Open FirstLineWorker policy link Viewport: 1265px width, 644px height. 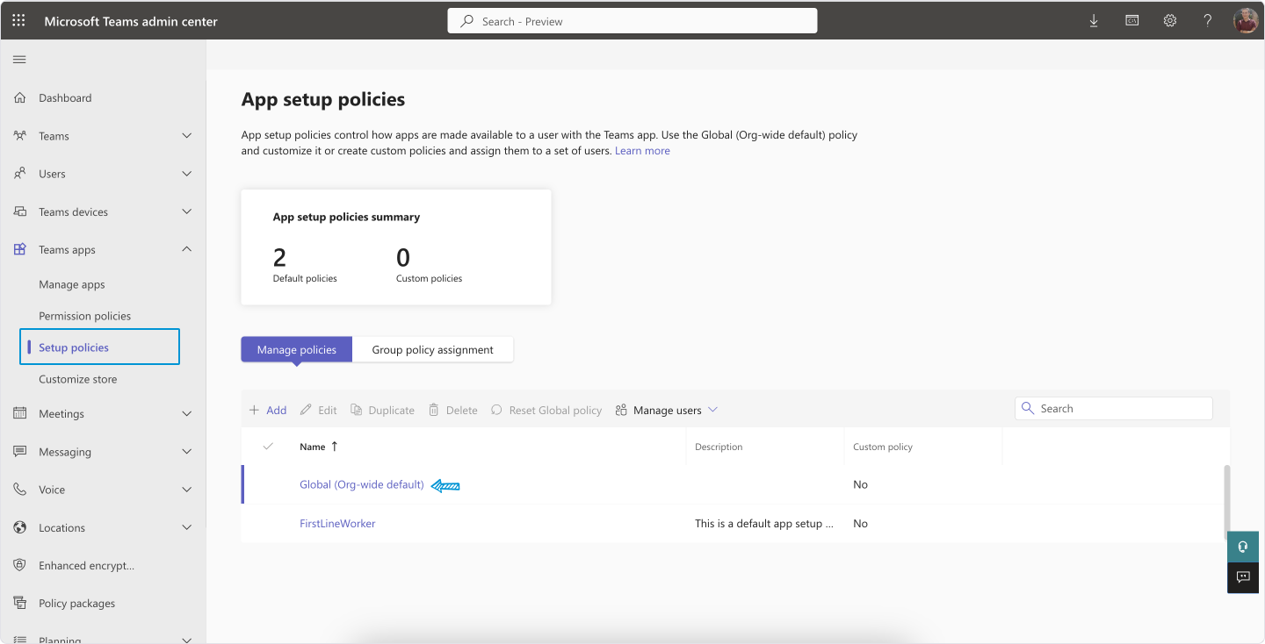point(337,523)
